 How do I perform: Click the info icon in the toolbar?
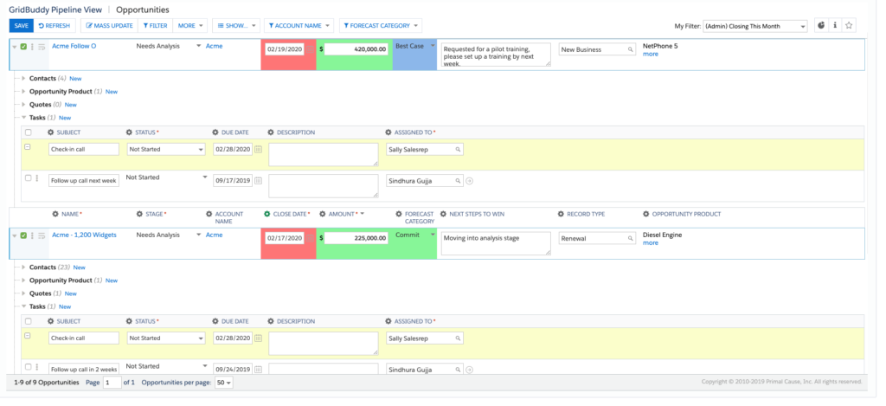[x=835, y=25]
